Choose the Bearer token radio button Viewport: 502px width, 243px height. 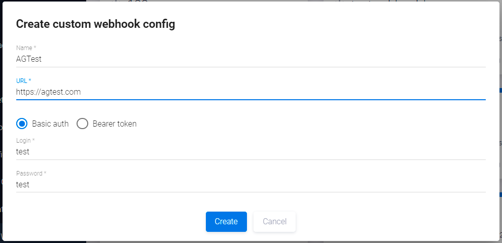coord(83,124)
